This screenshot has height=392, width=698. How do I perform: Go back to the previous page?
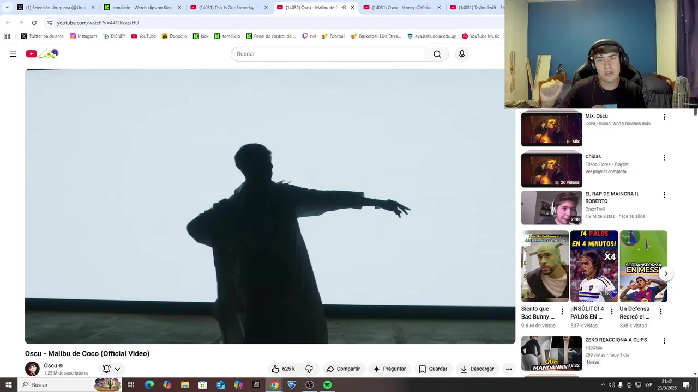coord(8,23)
